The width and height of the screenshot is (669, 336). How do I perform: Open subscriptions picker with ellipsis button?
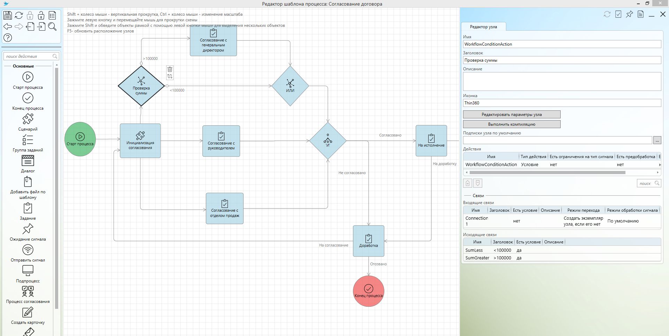(657, 140)
